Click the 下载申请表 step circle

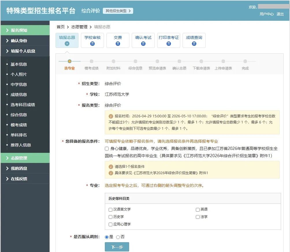(201, 61)
